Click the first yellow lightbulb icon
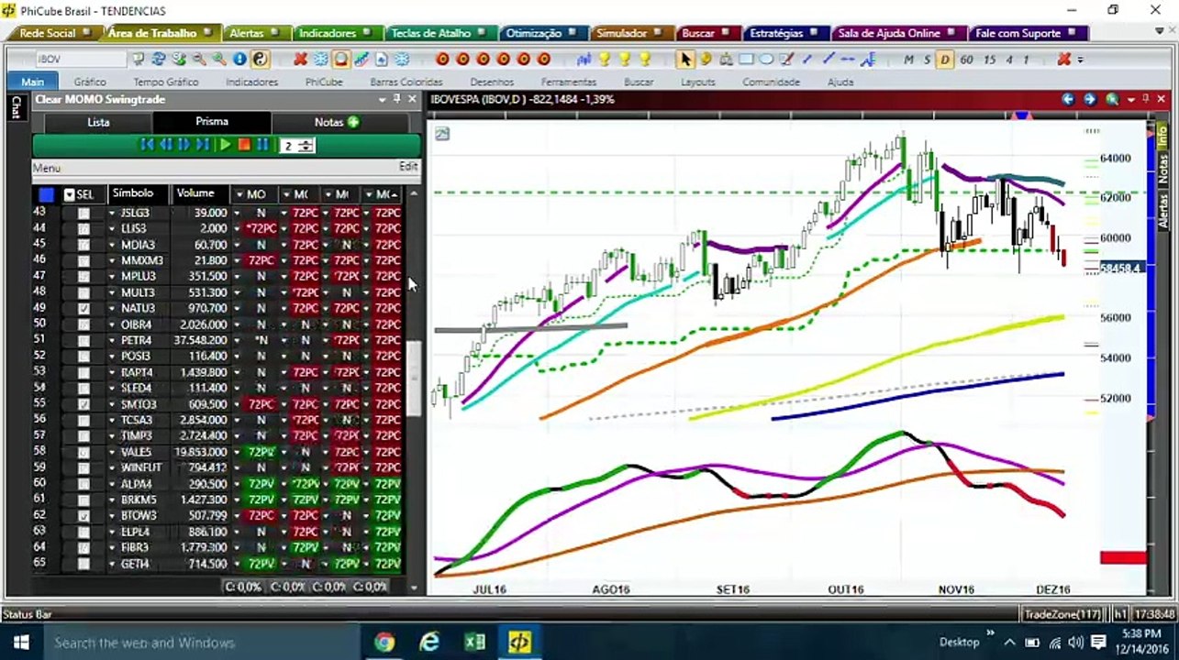Viewport: 1179px width, 660px height. point(605,60)
